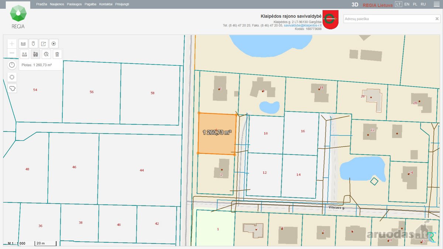Open Pradžia menu item
Viewport: 443px width, 249px height.
coord(42,4)
